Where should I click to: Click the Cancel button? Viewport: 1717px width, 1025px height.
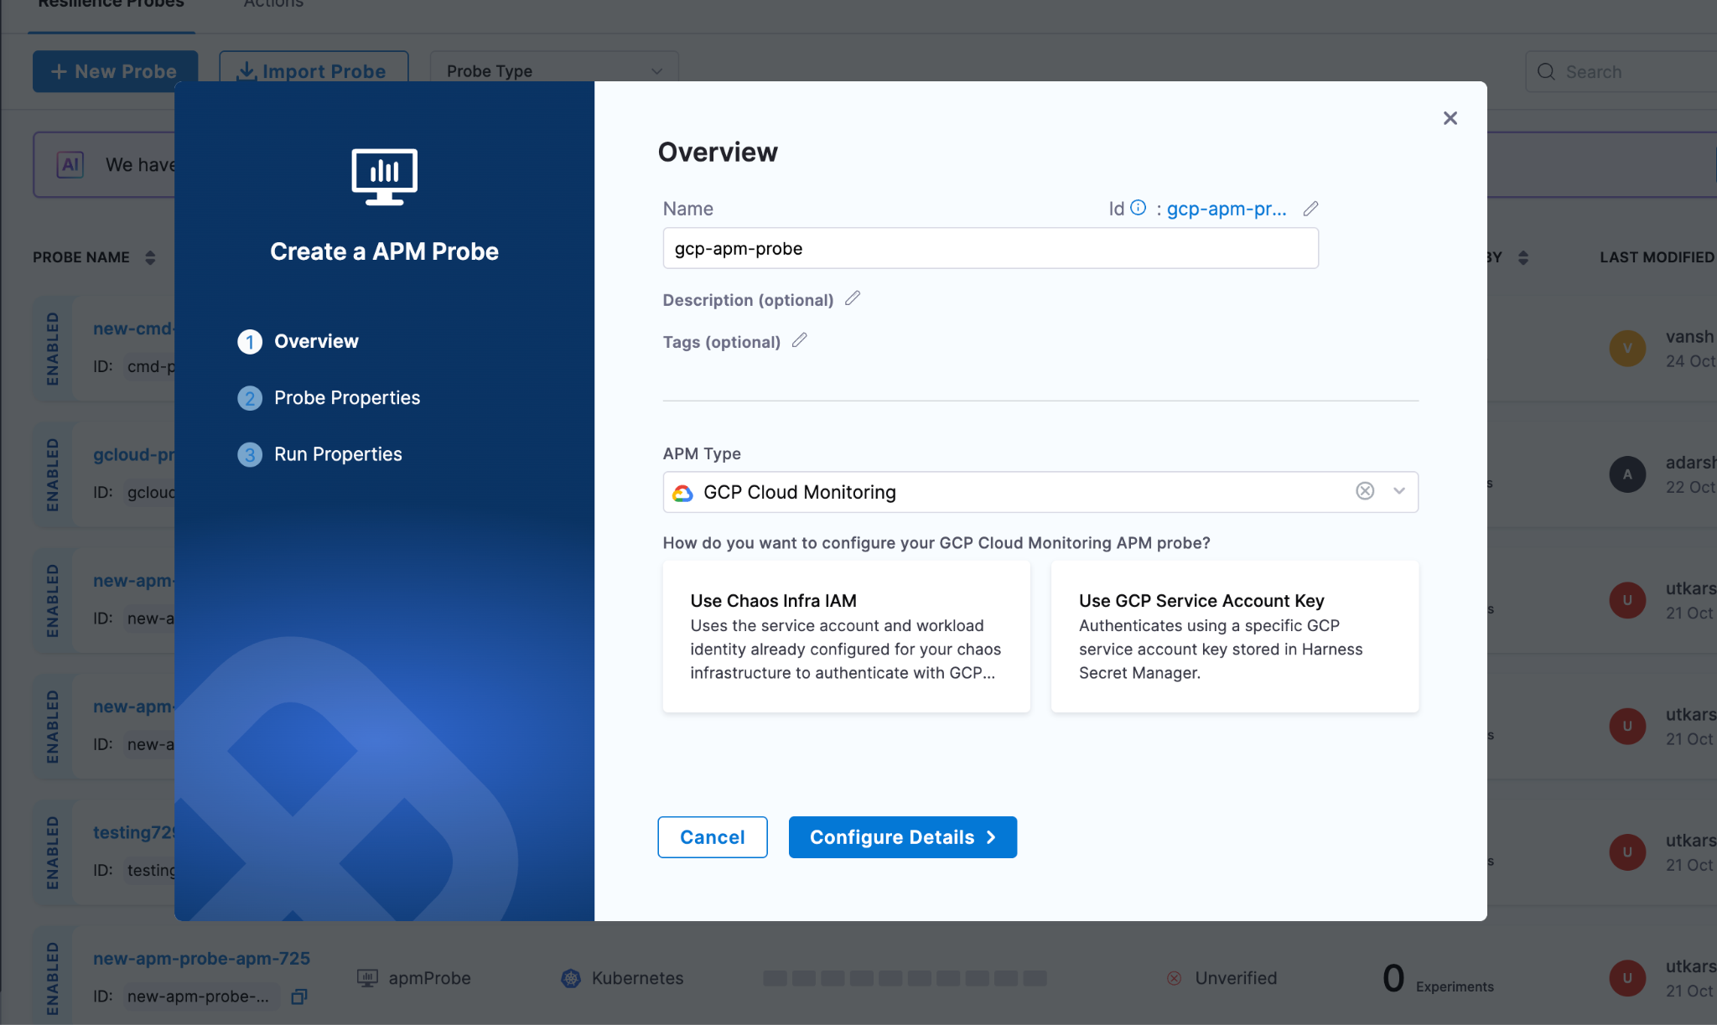click(712, 837)
